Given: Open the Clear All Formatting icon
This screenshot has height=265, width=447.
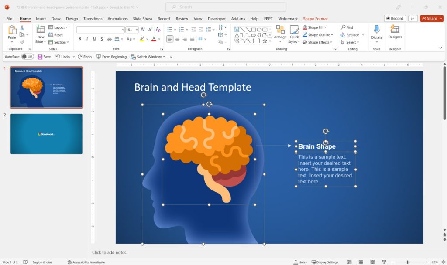Looking at the screenshot, I should pos(157,30).
